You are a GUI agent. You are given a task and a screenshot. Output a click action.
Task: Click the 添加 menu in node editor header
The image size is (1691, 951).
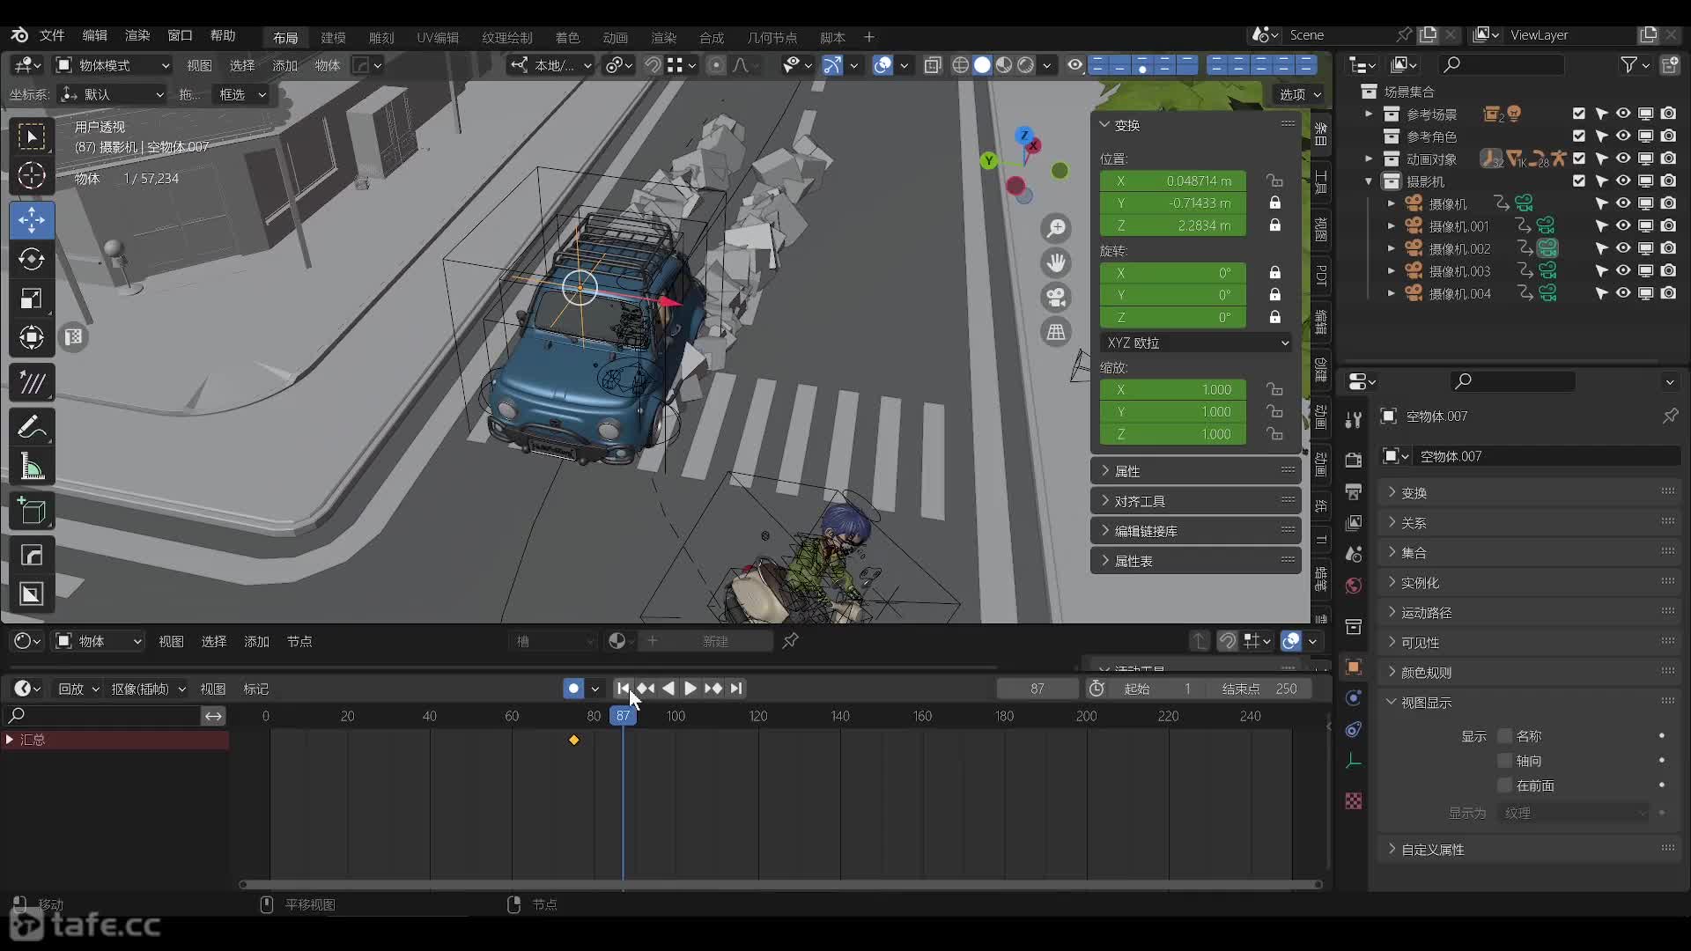[256, 641]
